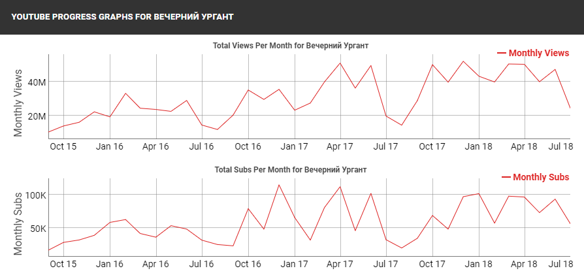Click Apr 17 label under subs chart
This screenshot has height=275, width=584.
click(x=340, y=264)
